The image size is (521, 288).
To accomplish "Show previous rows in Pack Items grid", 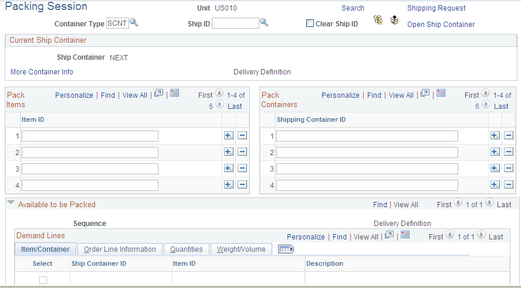I will pyautogui.click(x=219, y=93).
